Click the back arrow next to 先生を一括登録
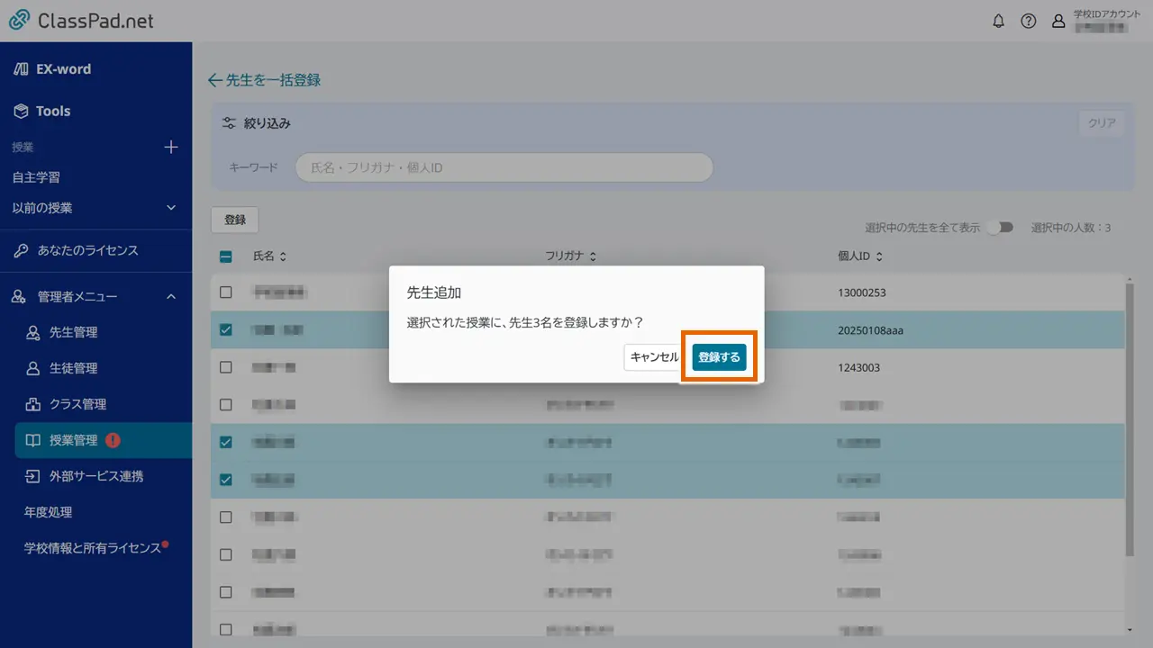Screen dimensions: 1153x648 214,80
